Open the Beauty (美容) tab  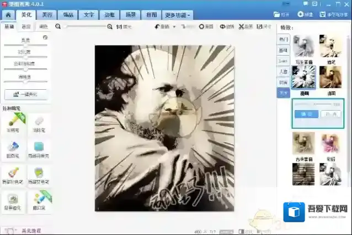(48, 15)
